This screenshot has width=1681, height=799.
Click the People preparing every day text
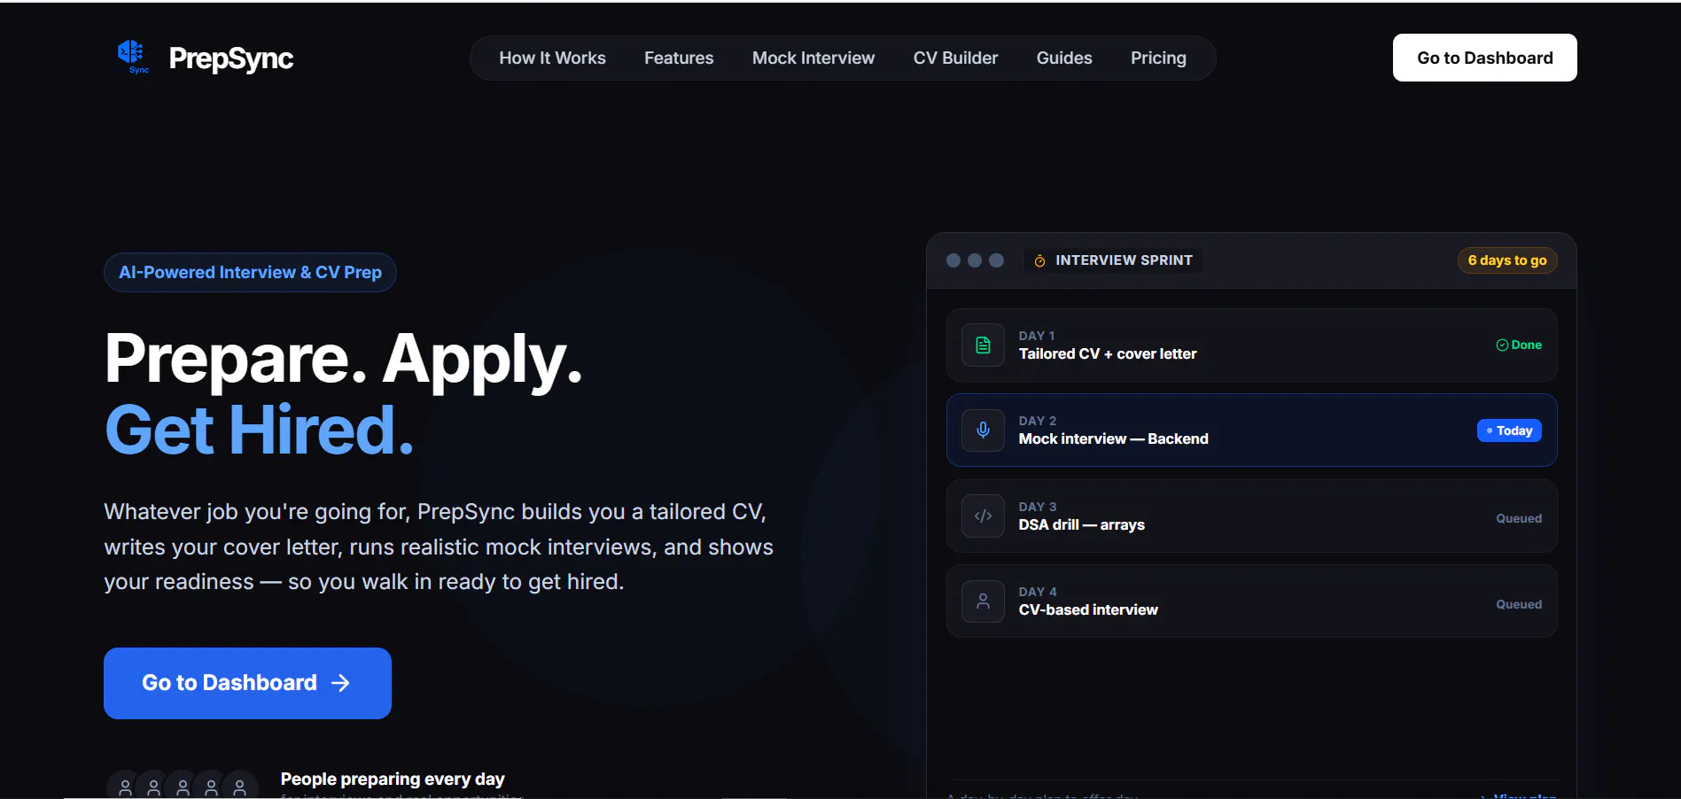(393, 779)
